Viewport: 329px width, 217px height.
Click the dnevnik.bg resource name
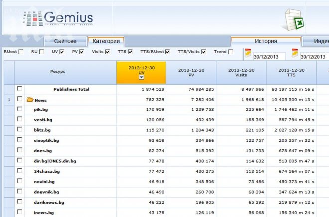click(x=46, y=192)
